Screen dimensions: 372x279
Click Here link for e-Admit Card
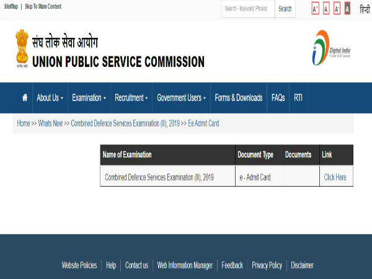(x=335, y=177)
